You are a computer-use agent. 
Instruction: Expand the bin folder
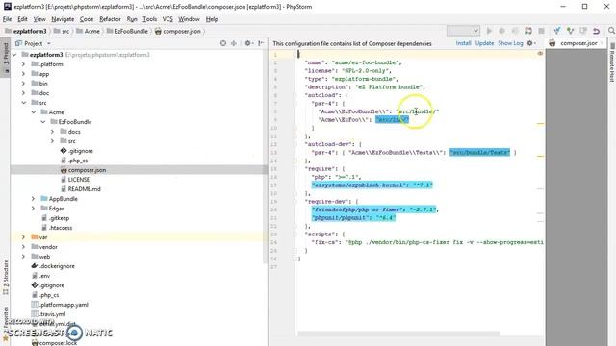coord(23,84)
